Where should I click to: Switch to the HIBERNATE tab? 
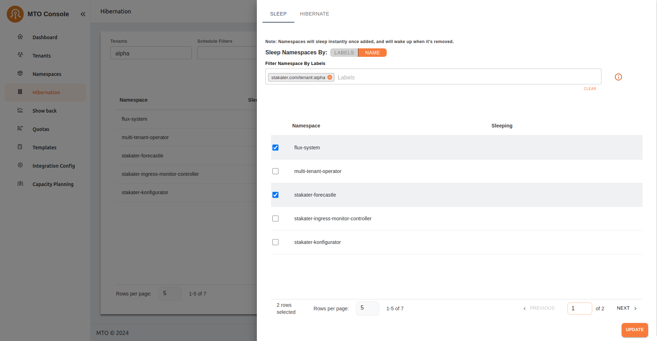(x=314, y=14)
